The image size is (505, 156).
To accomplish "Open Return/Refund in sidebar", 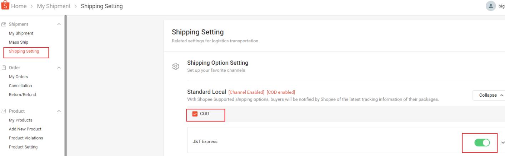I will click(x=22, y=95).
